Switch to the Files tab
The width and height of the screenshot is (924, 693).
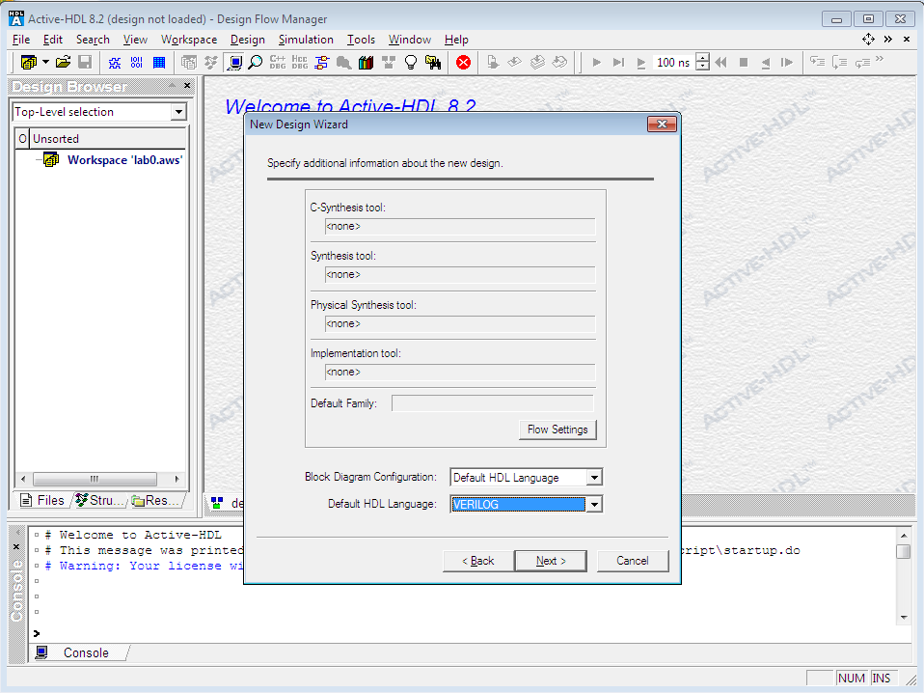pyautogui.click(x=42, y=500)
